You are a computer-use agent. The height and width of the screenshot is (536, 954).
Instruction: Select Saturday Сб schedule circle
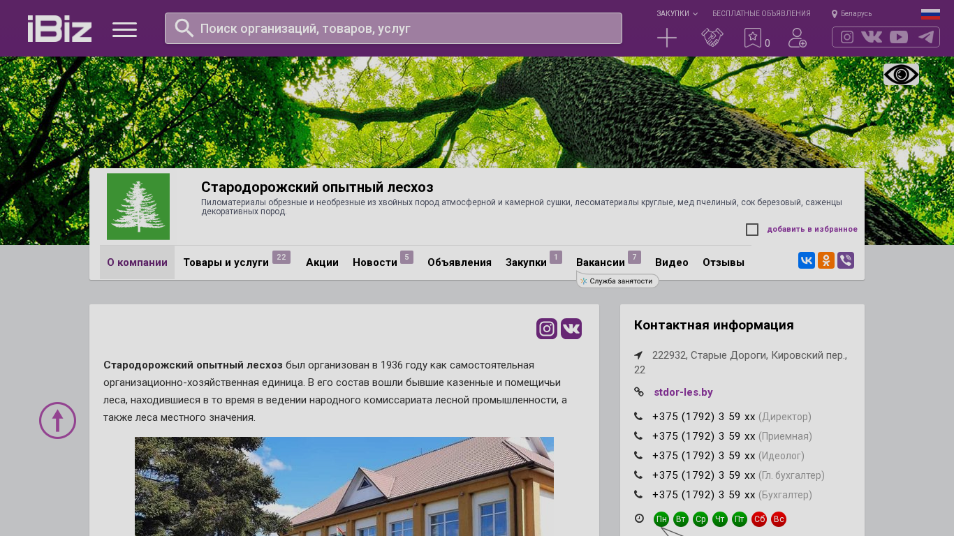point(759,519)
